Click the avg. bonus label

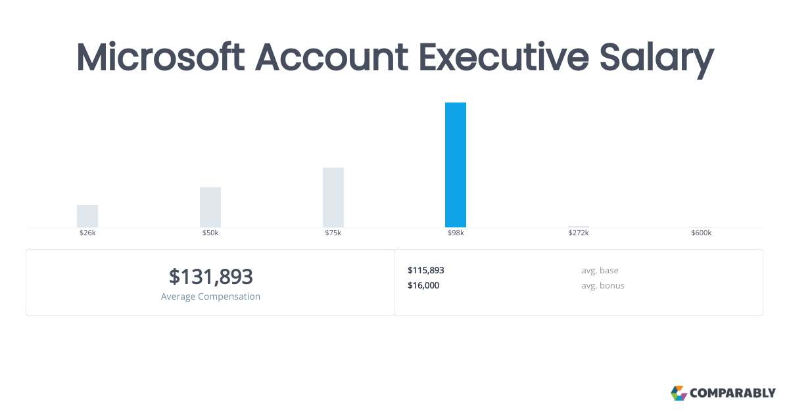point(602,285)
